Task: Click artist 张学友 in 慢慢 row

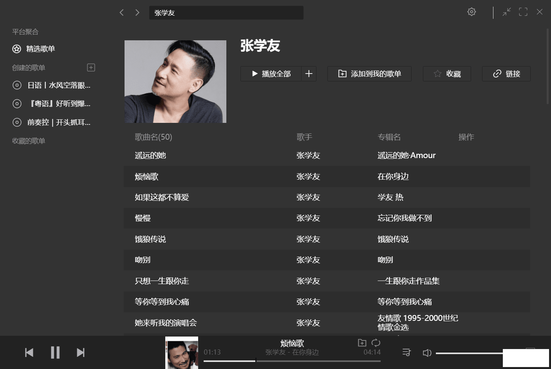Action: pos(308,218)
